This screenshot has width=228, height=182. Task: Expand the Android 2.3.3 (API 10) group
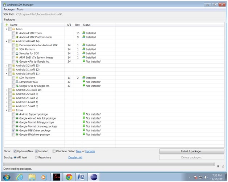(7, 90)
